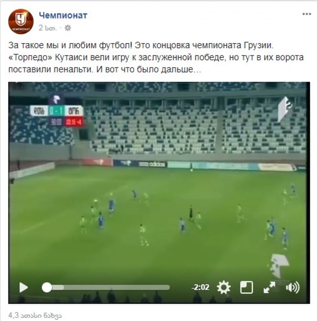Open Чемпионат page profile picture
This screenshot has height=321, width=317.
21,21
